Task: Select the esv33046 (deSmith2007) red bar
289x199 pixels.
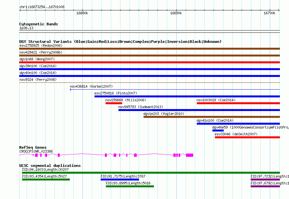Action: (x=247, y=137)
